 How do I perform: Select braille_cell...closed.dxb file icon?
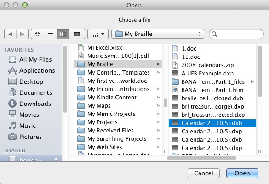coord(175,98)
